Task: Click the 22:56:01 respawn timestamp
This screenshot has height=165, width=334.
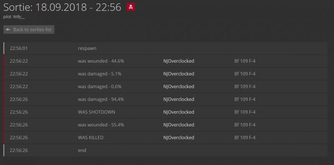Action: click(19, 49)
